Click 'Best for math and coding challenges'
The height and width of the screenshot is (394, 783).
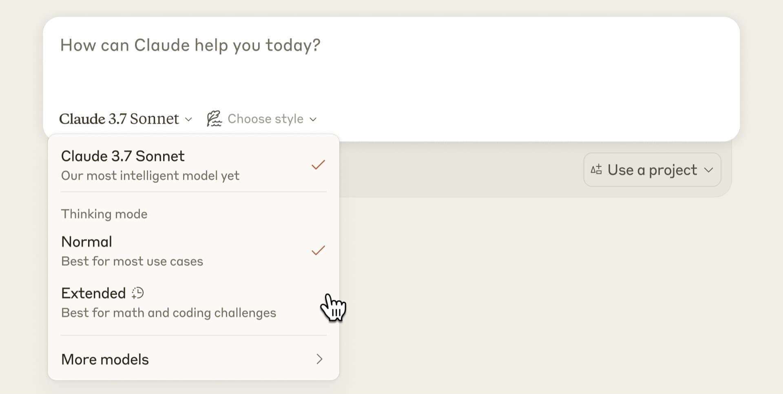tap(168, 313)
